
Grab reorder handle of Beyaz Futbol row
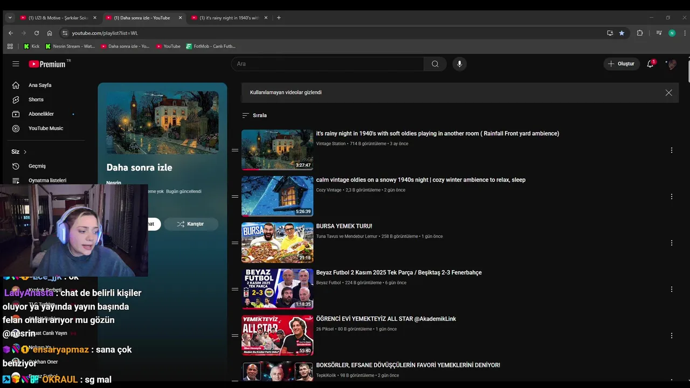[x=235, y=289]
